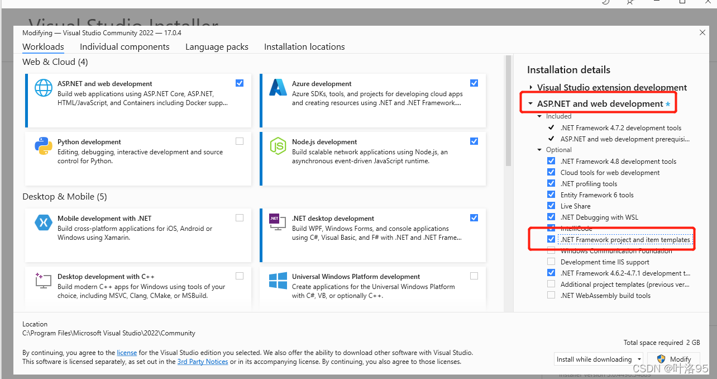Viewport: 717px width, 379px height.
Task: Check the Python development workload checkbox
Action: point(240,141)
